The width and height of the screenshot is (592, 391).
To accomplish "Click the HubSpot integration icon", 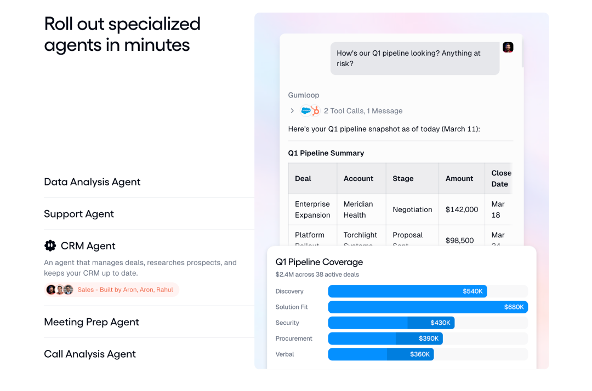I will pos(315,111).
